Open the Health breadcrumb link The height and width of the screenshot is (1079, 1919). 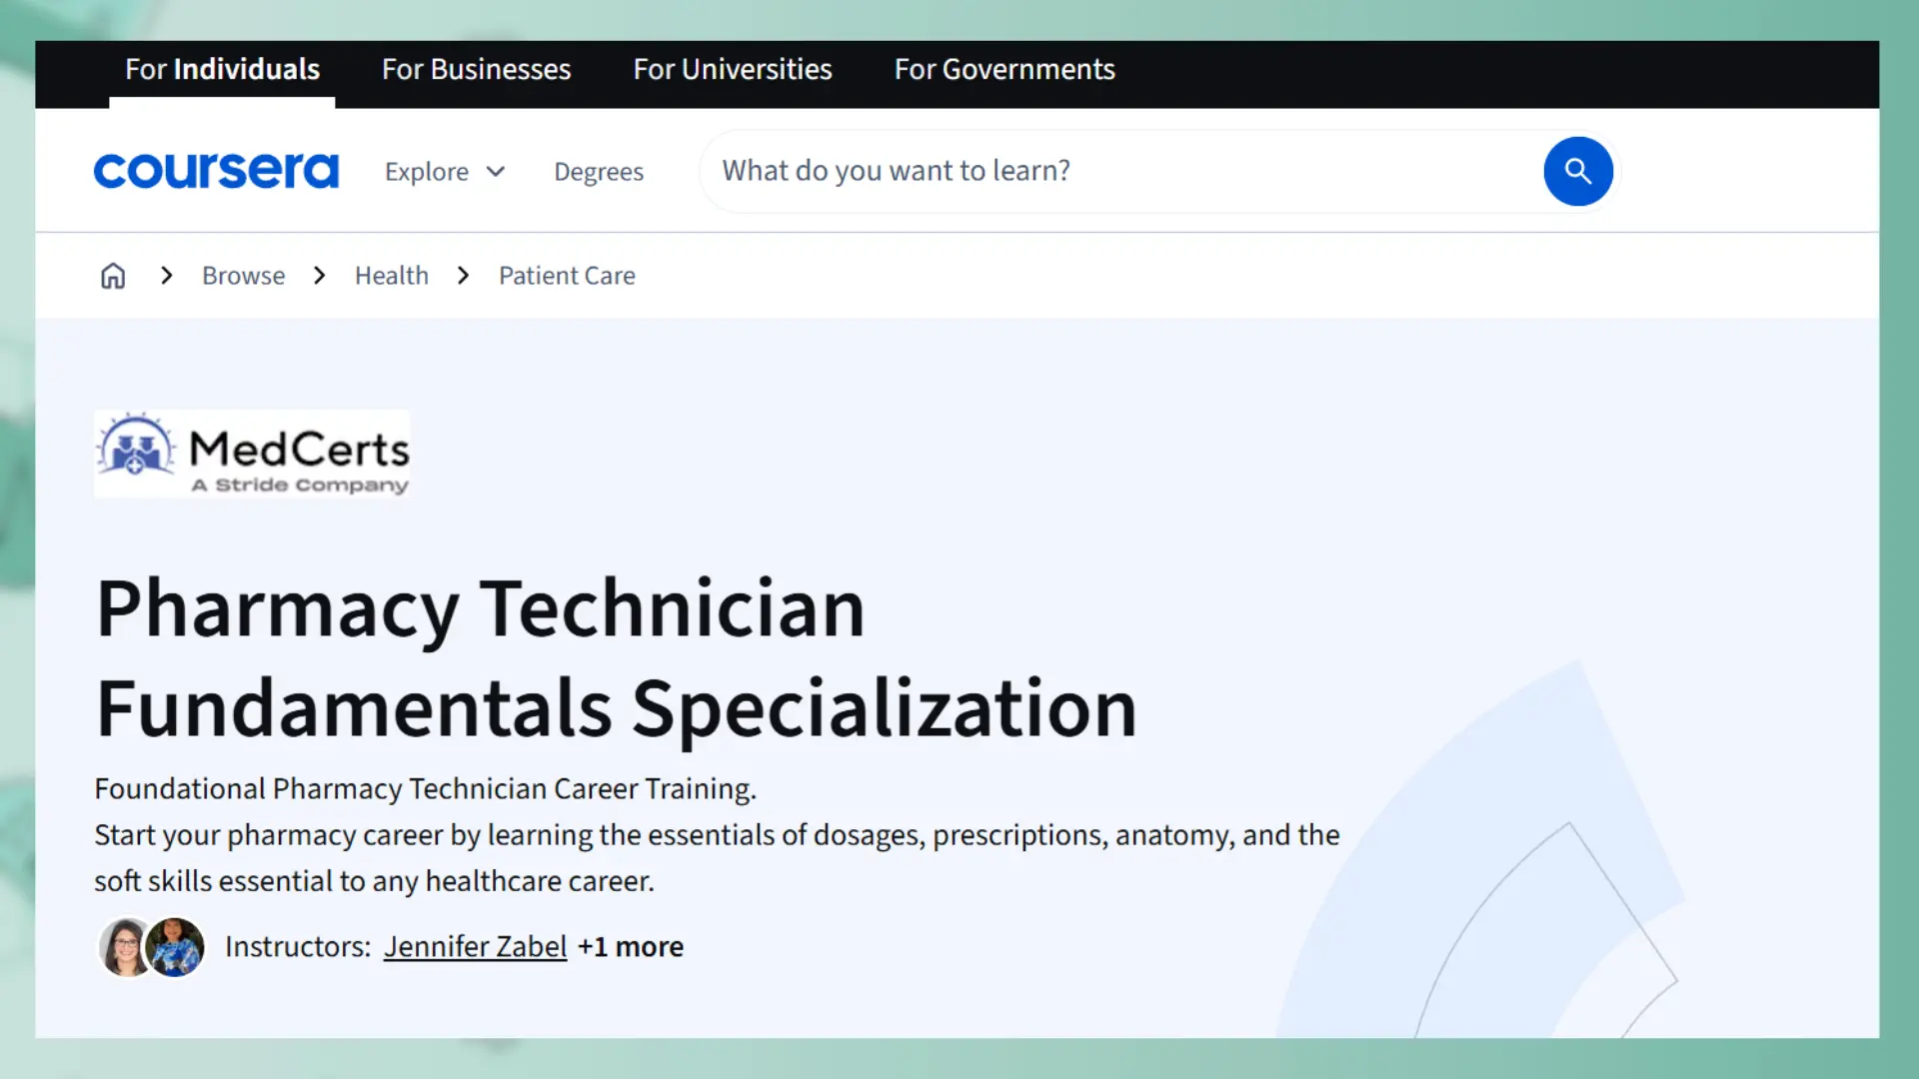pos(392,276)
